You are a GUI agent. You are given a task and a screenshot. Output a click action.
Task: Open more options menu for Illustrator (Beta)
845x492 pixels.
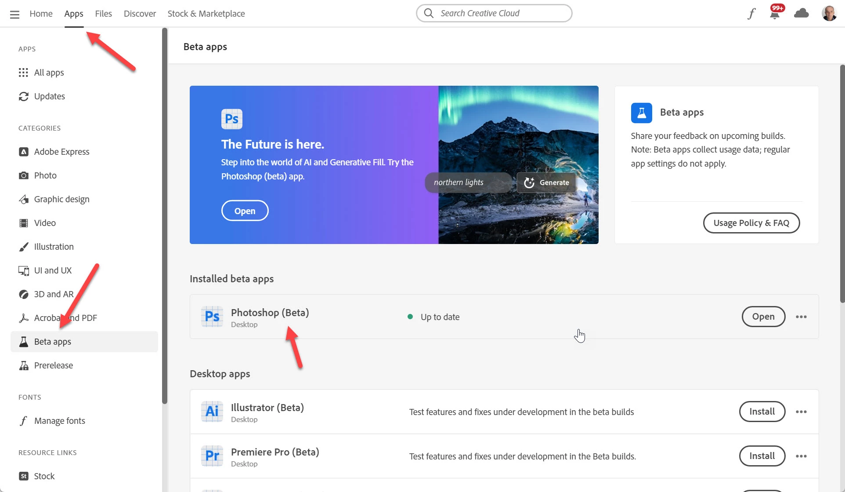click(x=801, y=412)
